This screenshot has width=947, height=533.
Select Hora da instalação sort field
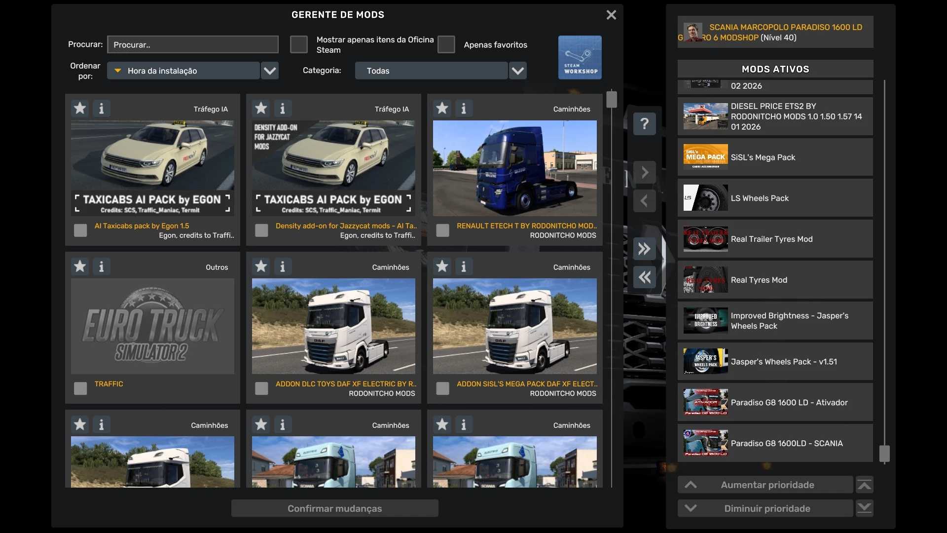[183, 71]
